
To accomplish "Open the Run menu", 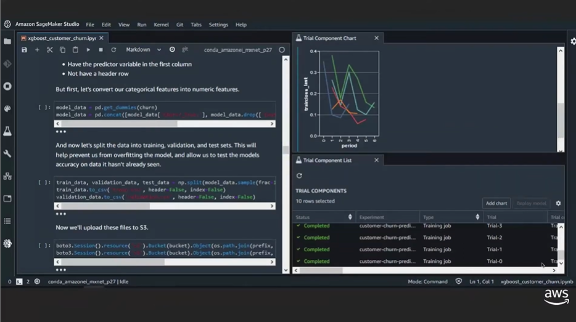I will (141, 25).
